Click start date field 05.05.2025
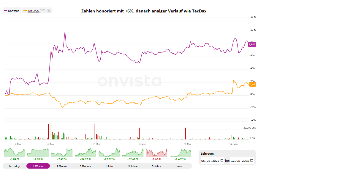This screenshot has height=192, width=342. pyautogui.click(x=210, y=161)
